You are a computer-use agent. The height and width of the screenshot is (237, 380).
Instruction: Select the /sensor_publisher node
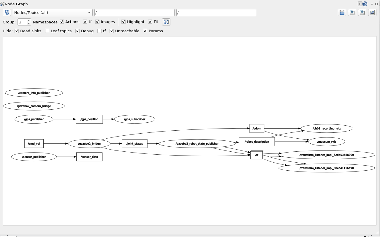pyautogui.click(x=34, y=157)
